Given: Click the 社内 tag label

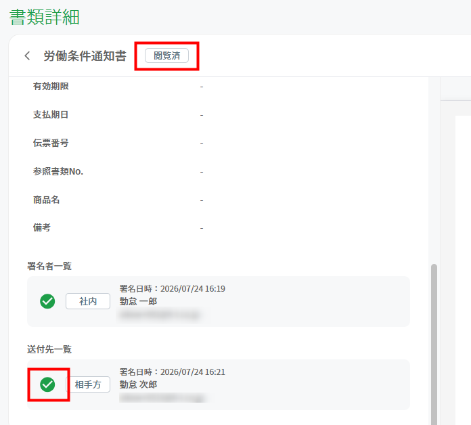Looking at the screenshot, I should pyautogui.click(x=88, y=301).
